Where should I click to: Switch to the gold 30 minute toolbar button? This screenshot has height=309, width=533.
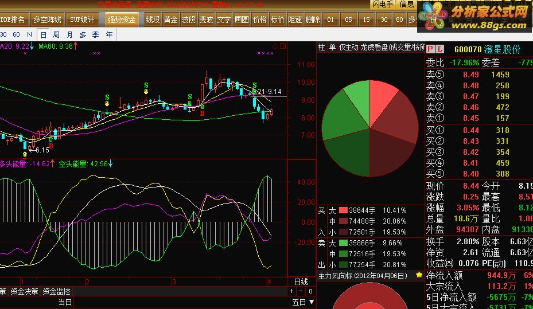384,19
